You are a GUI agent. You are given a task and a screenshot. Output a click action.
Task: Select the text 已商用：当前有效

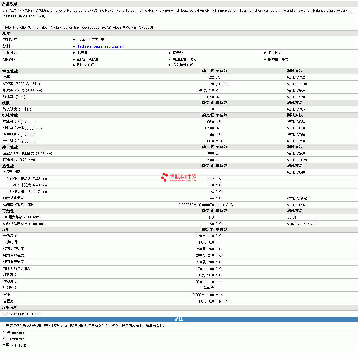(x=91, y=40)
